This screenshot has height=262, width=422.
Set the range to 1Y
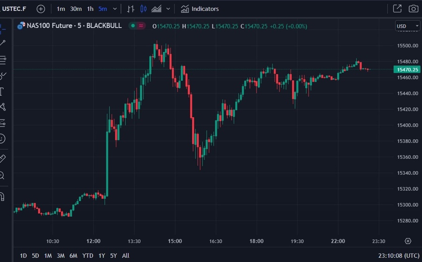pyautogui.click(x=102, y=255)
